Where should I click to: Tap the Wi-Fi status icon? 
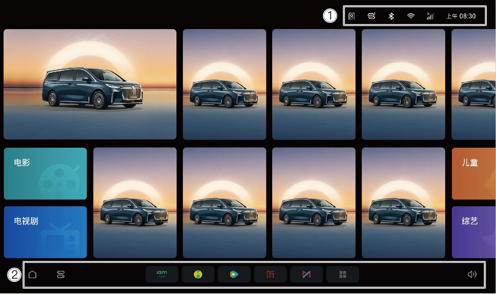coord(411,16)
